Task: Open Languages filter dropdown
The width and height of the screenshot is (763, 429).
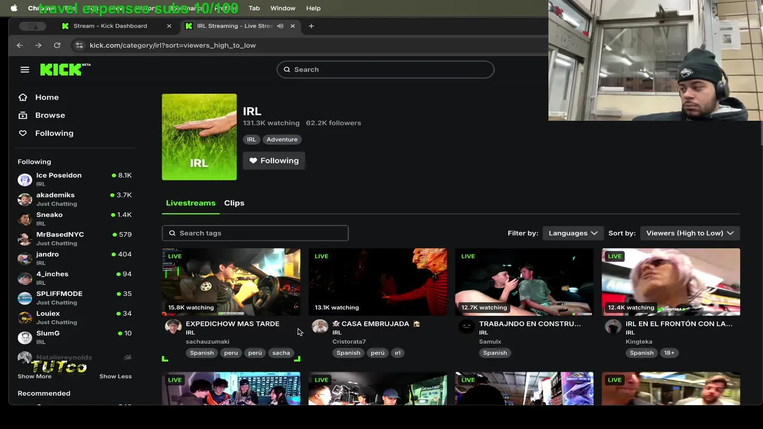Action: coord(573,233)
